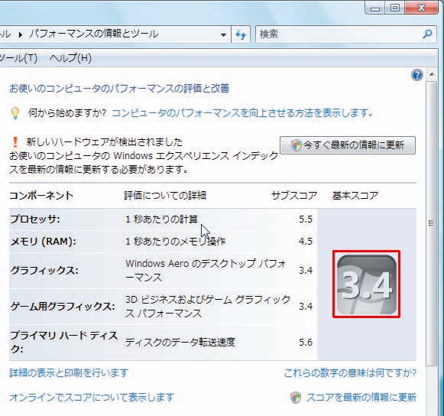
Task: Open the ツール(T) menu
Action: [18, 58]
